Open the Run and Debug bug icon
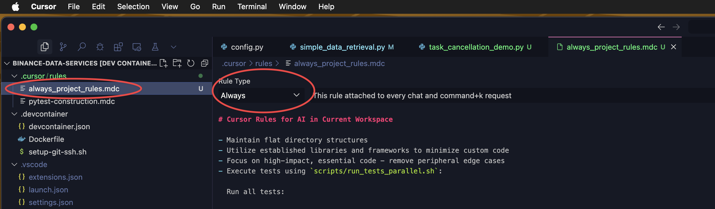 [100, 47]
